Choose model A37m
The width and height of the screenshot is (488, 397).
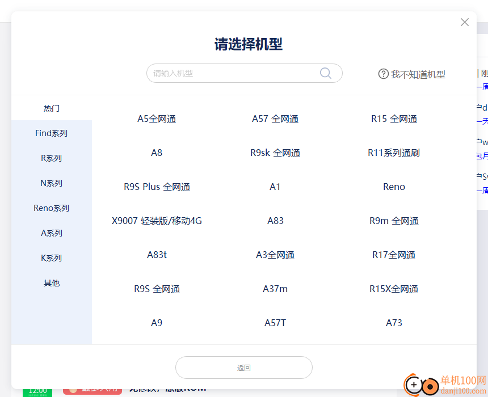275,289
